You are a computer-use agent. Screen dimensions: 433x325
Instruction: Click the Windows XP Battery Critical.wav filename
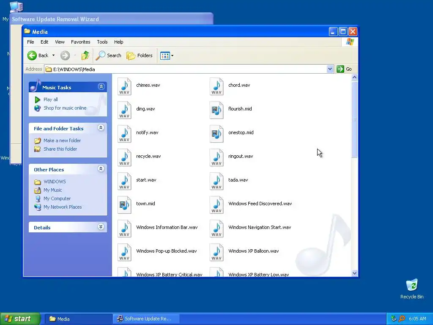pyautogui.click(x=169, y=274)
